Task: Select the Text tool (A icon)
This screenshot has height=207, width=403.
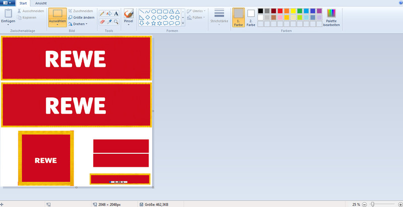Action: point(116,14)
